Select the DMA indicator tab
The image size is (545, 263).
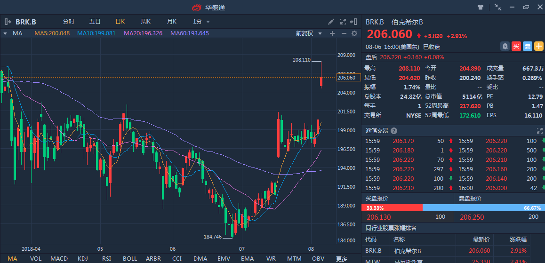(200, 258)
